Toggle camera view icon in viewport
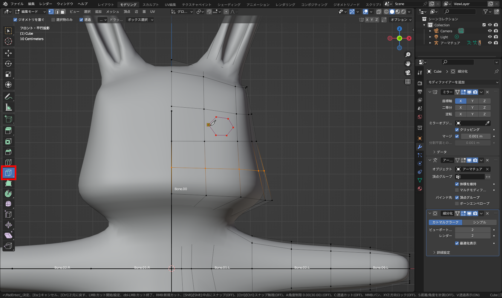Screen dimensions: 502x298 [408, 73]
